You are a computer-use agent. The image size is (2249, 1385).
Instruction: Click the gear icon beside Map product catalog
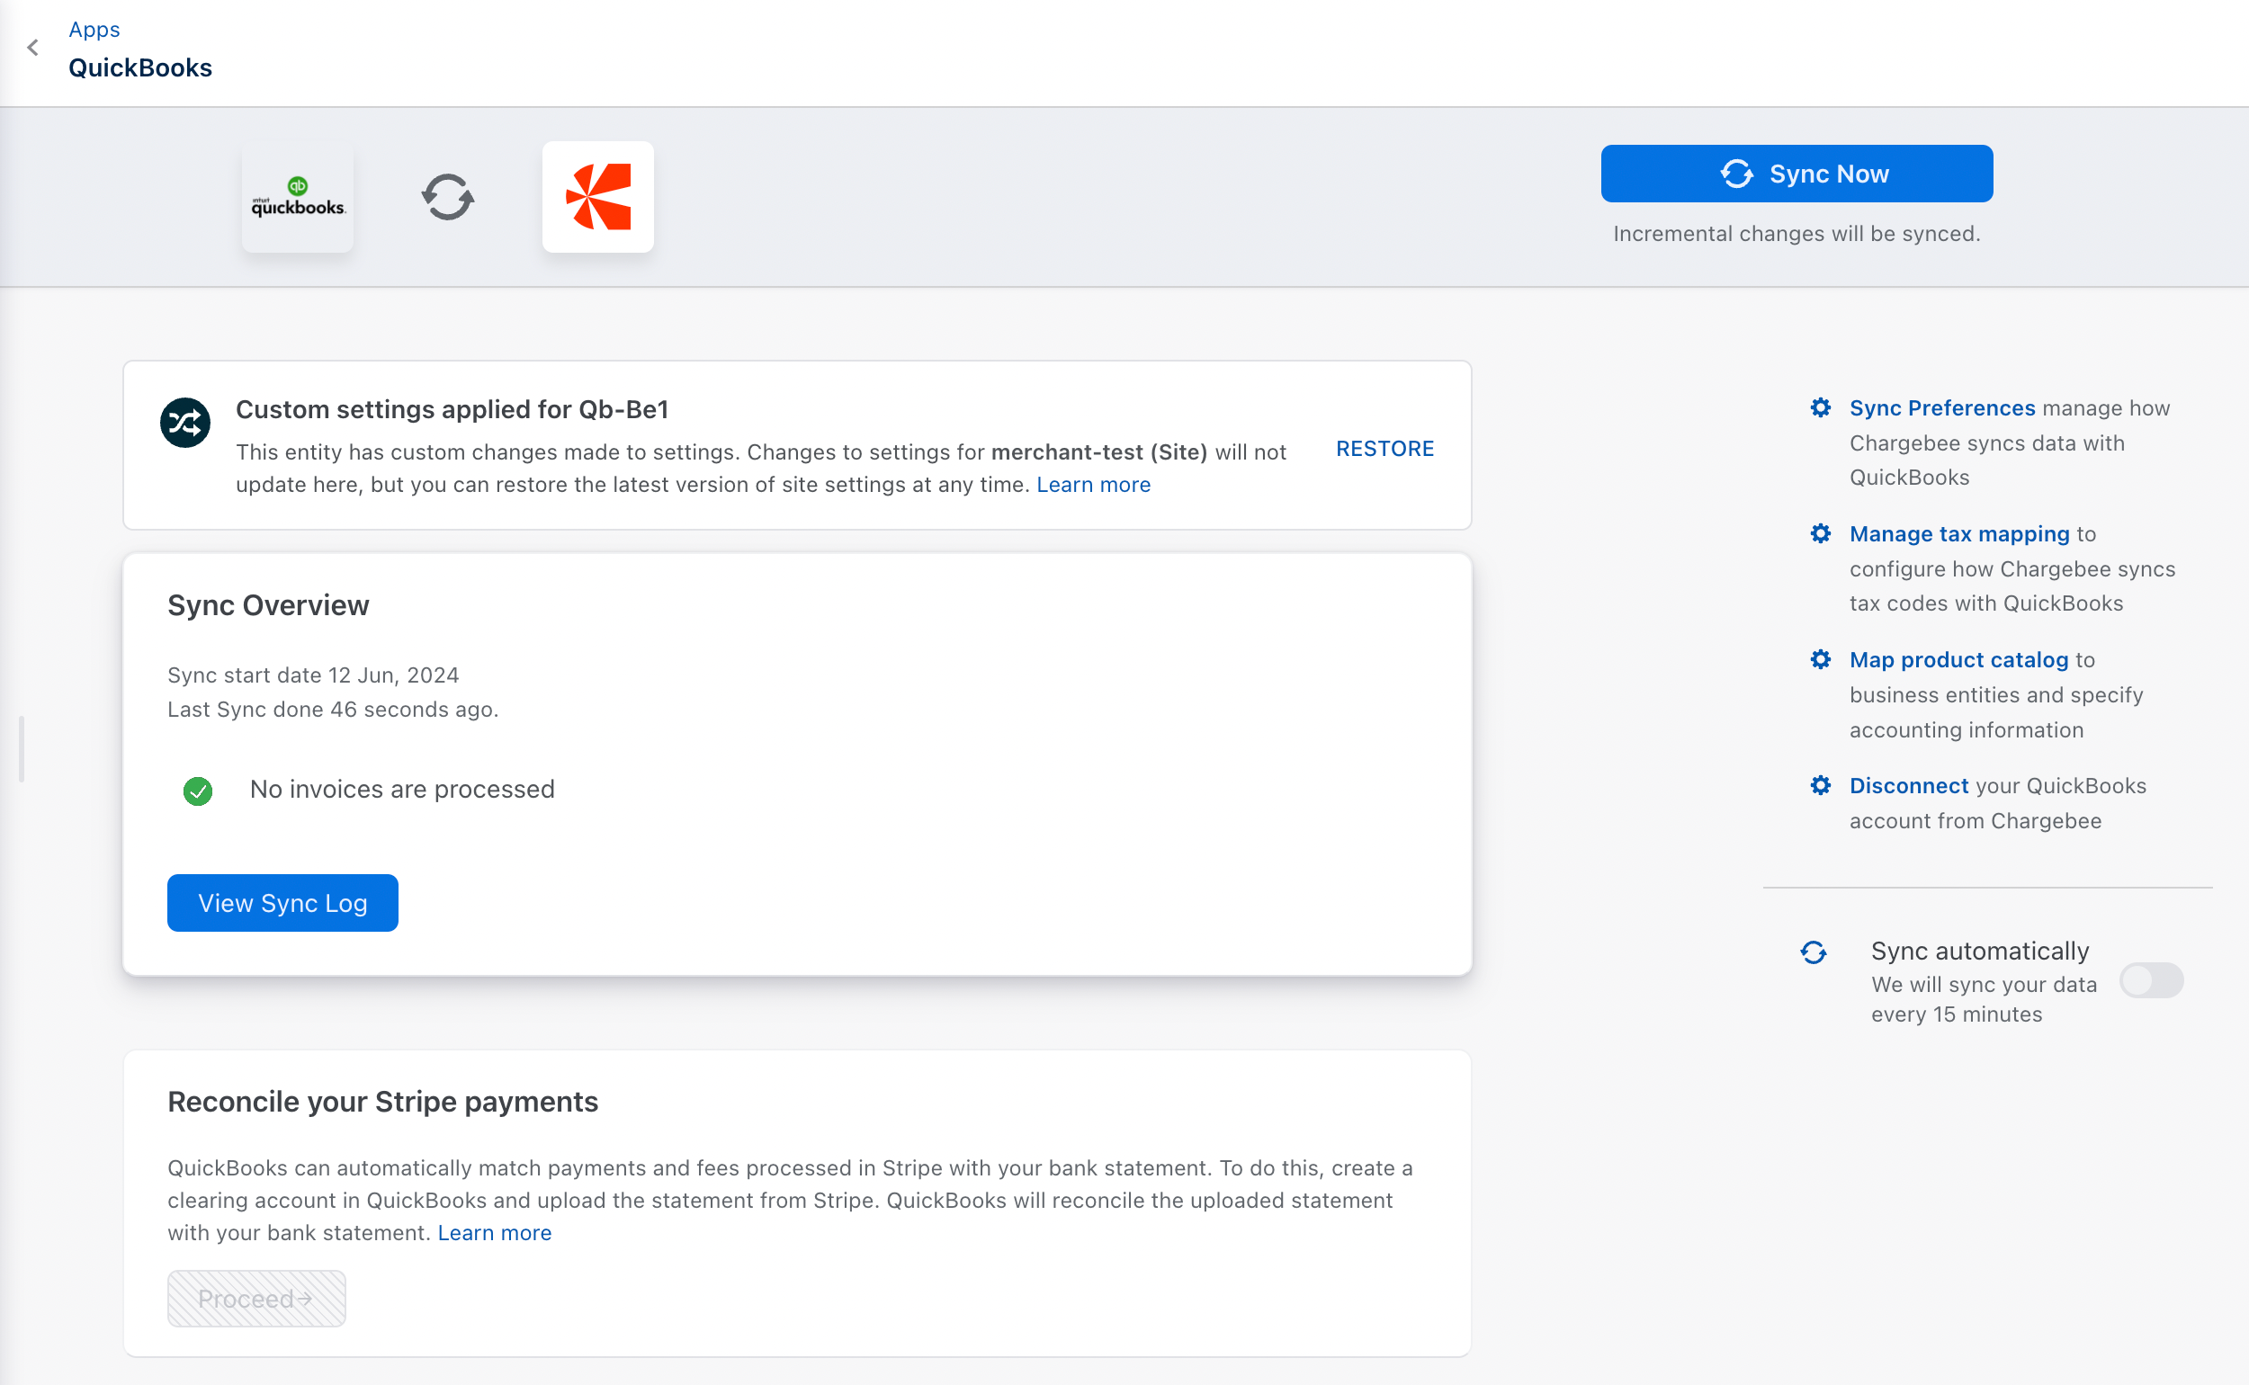coord(1821,660)
